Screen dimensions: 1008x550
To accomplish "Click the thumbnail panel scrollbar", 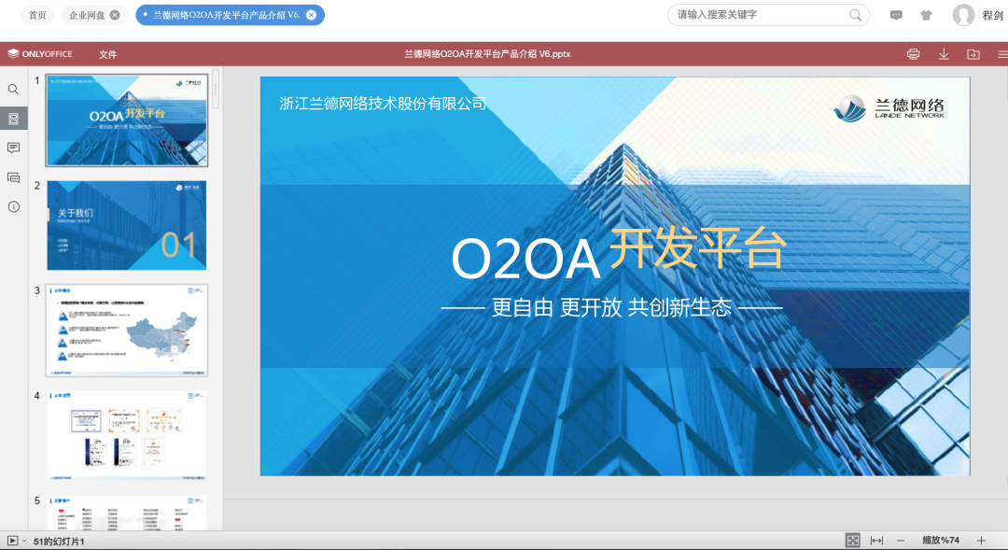I will point(216,90).
